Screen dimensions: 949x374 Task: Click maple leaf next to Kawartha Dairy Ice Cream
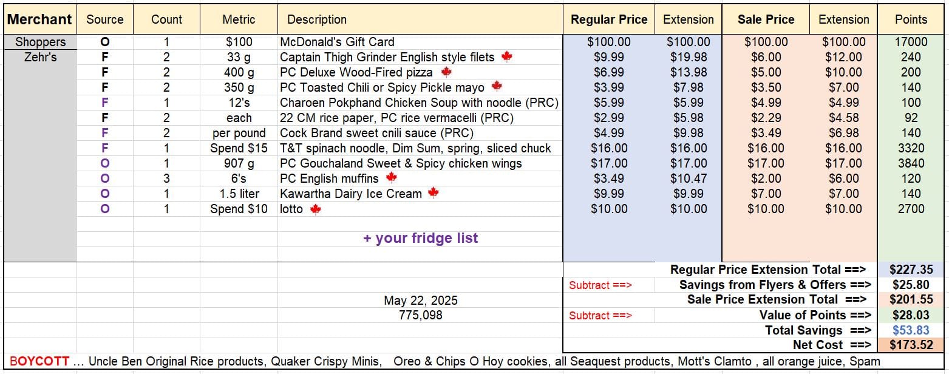coord(433,193)
